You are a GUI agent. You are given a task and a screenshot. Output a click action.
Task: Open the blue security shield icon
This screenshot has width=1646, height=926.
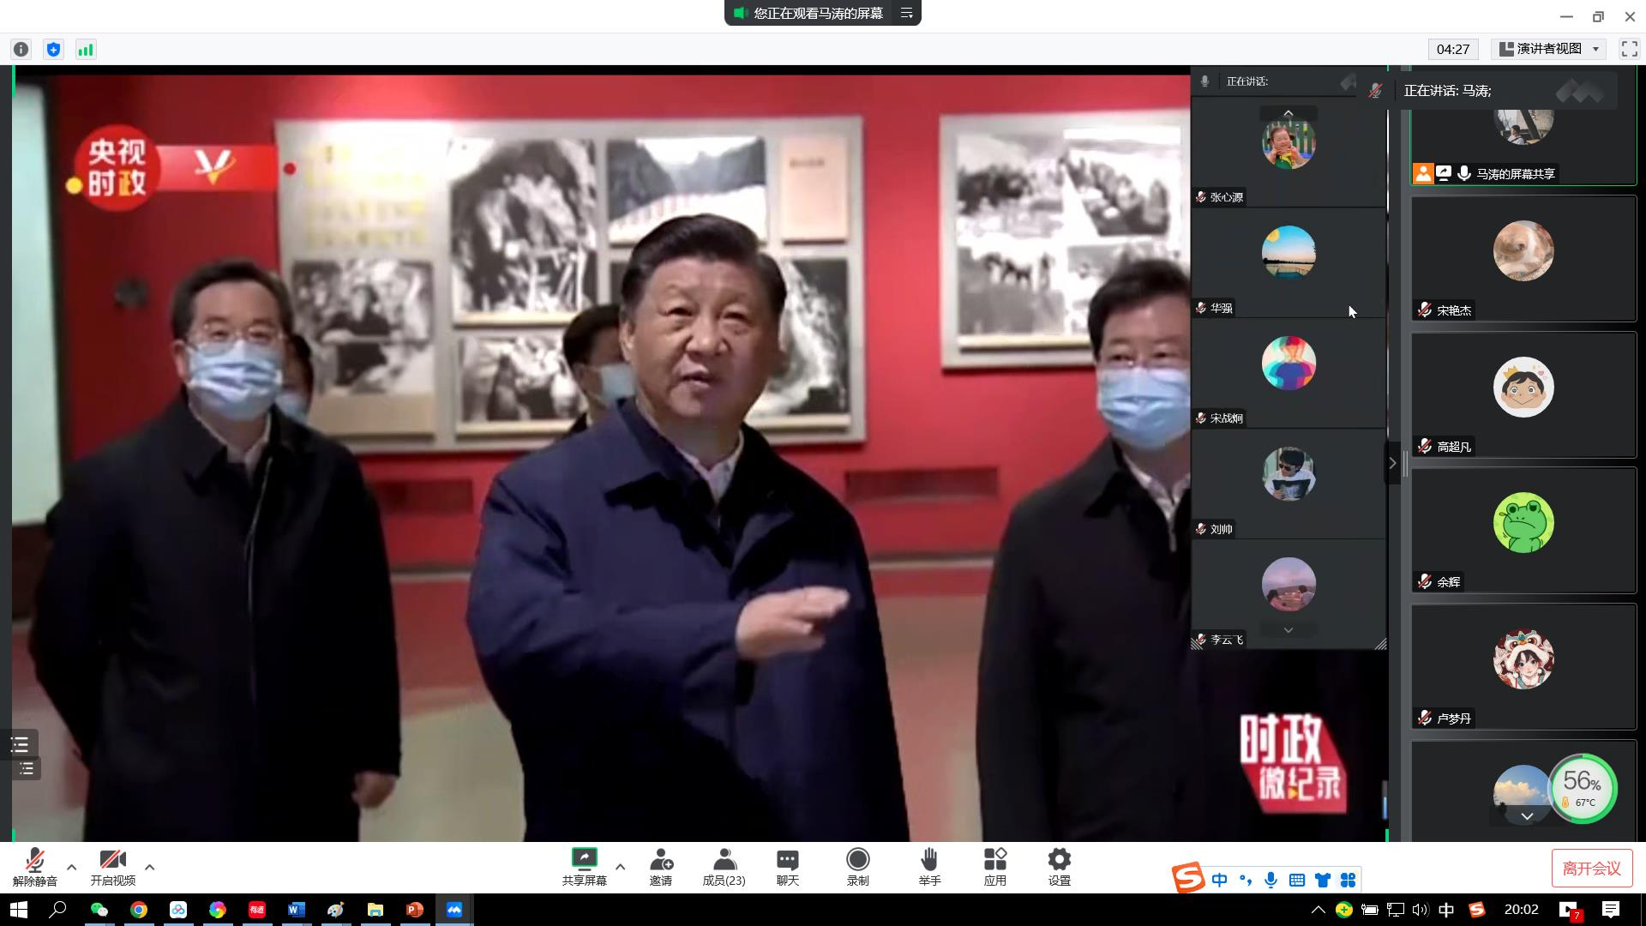pos(53,50)
